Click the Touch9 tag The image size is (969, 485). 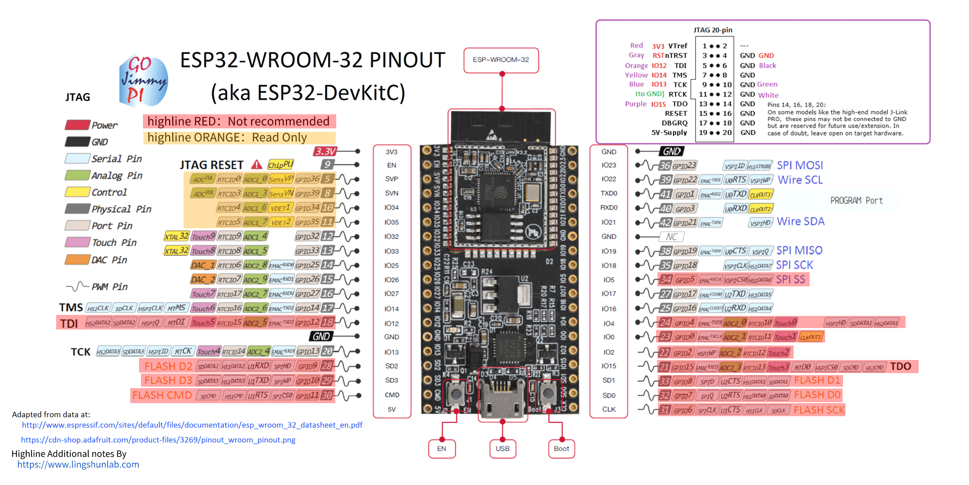203,236
